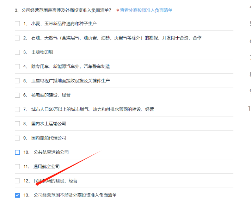This screenshot has height=204, width=251.
Task: Click label 除专用车、新能源汽车外，汽车整车制造
Action: coord(71,66)
